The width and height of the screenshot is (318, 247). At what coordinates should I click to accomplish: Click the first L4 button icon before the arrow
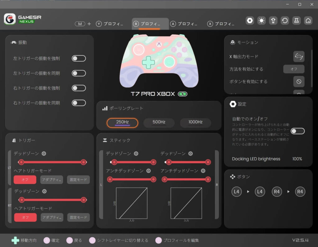pos(236,192)
